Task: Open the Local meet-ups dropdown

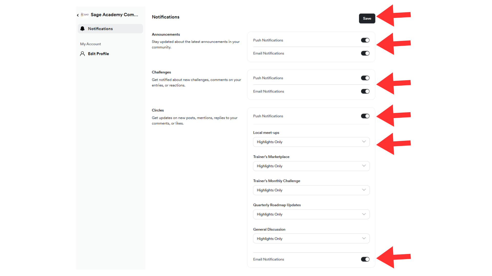Action: (x=311, y=142)
